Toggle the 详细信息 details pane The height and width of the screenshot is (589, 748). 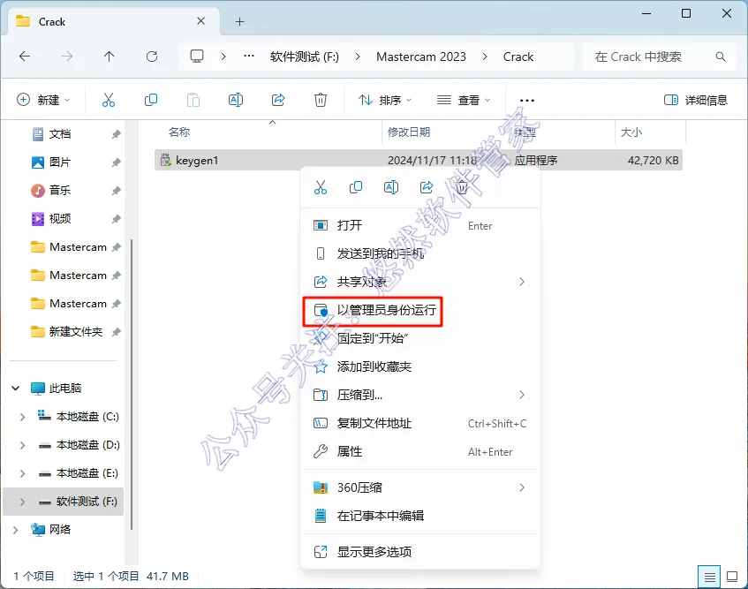point(696,100)
